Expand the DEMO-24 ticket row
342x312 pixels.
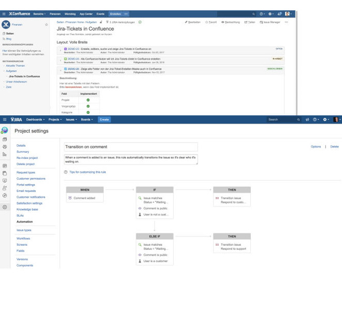click(x=61, y=61)
